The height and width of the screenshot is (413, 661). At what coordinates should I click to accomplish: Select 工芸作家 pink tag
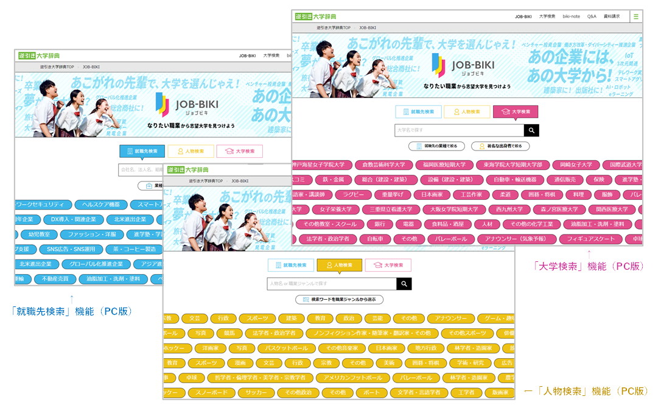(471, 194)
